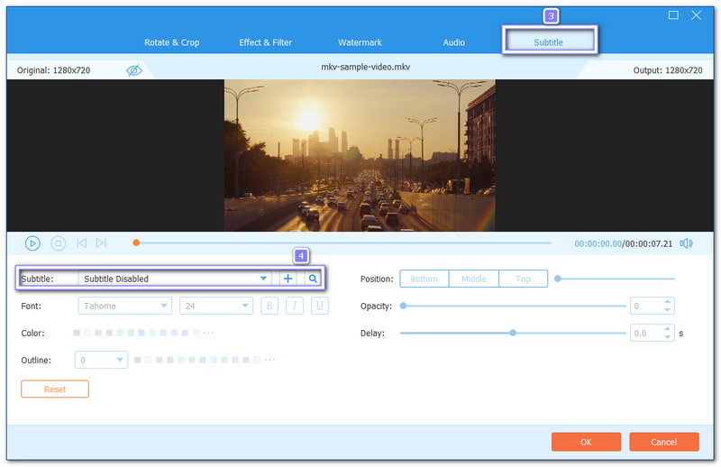Jump to next frame icon
Image resolution: width=721 pixels, height=467 pixels.
tap(101, 243)
